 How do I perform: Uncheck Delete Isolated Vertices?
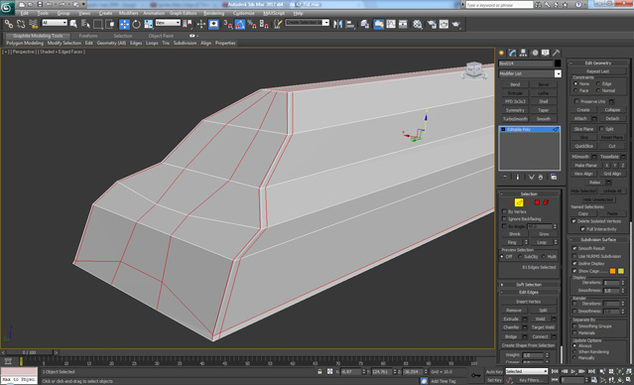pos(573,221)
